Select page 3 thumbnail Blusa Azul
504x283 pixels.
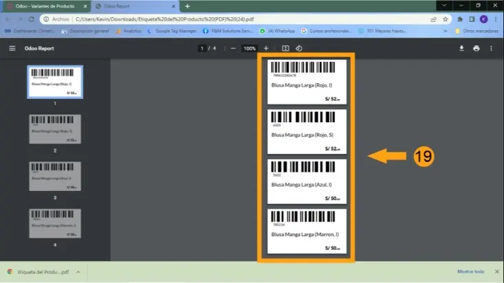click(x=55, y=176)
